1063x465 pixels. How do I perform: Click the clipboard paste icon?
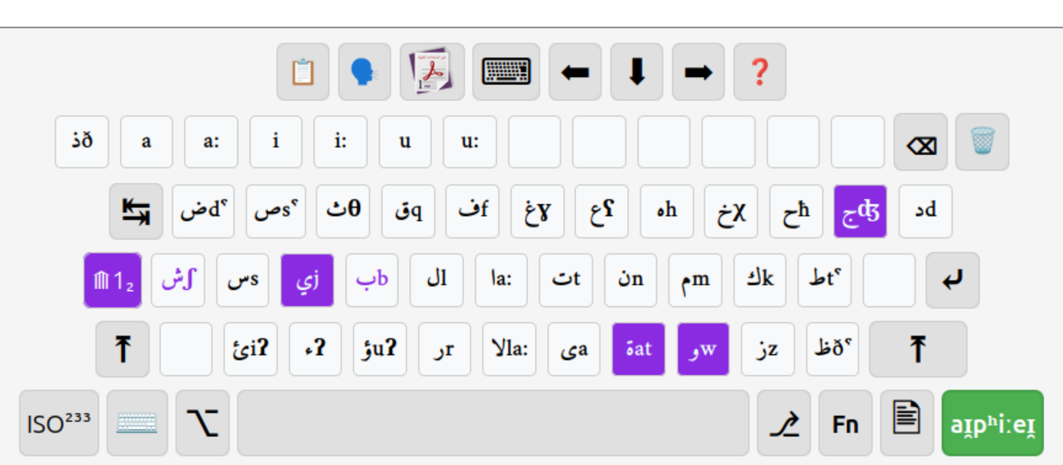(x=303, y=72)
